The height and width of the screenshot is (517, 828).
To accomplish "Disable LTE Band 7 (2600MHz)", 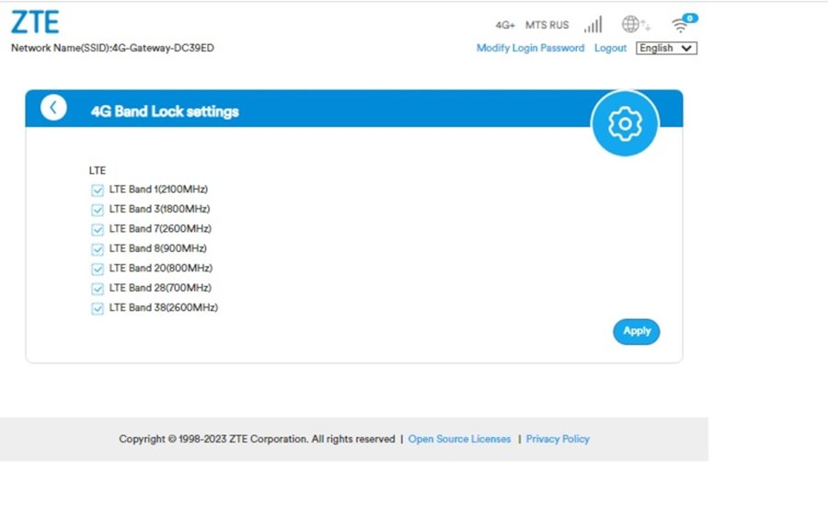I will [98, 229].
